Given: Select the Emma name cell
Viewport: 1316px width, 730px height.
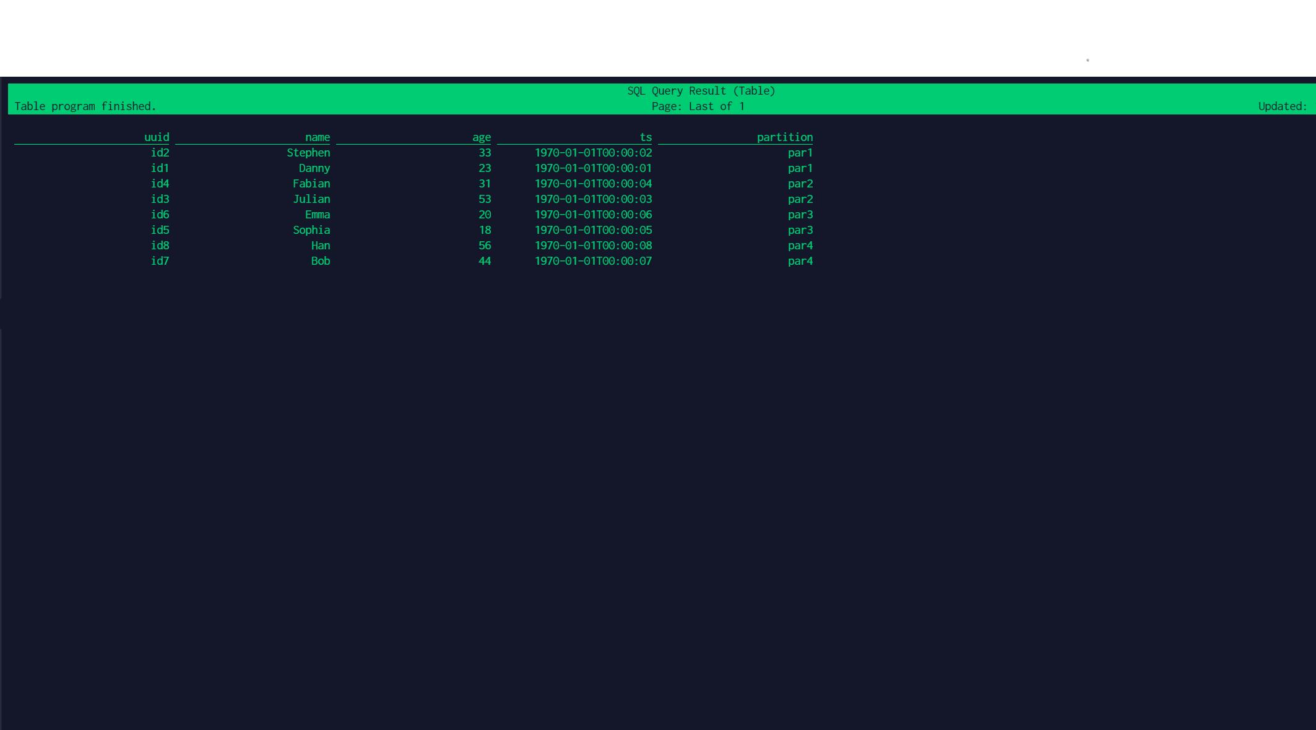Looking at the screenshot, I should point(317,215).
